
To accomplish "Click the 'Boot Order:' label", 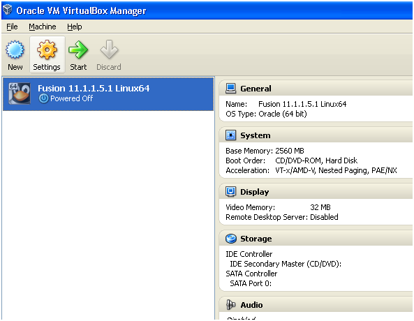I will point(245,160).
